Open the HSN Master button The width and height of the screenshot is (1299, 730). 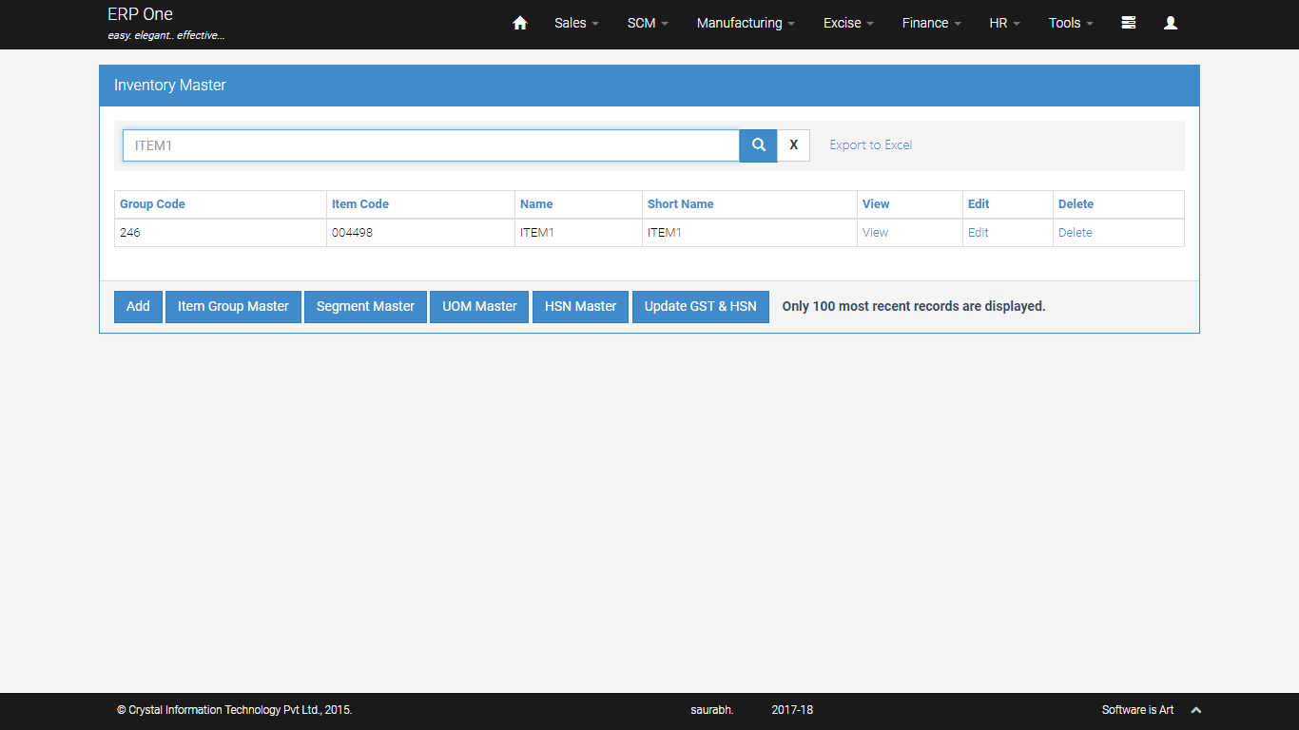point(580,306)
